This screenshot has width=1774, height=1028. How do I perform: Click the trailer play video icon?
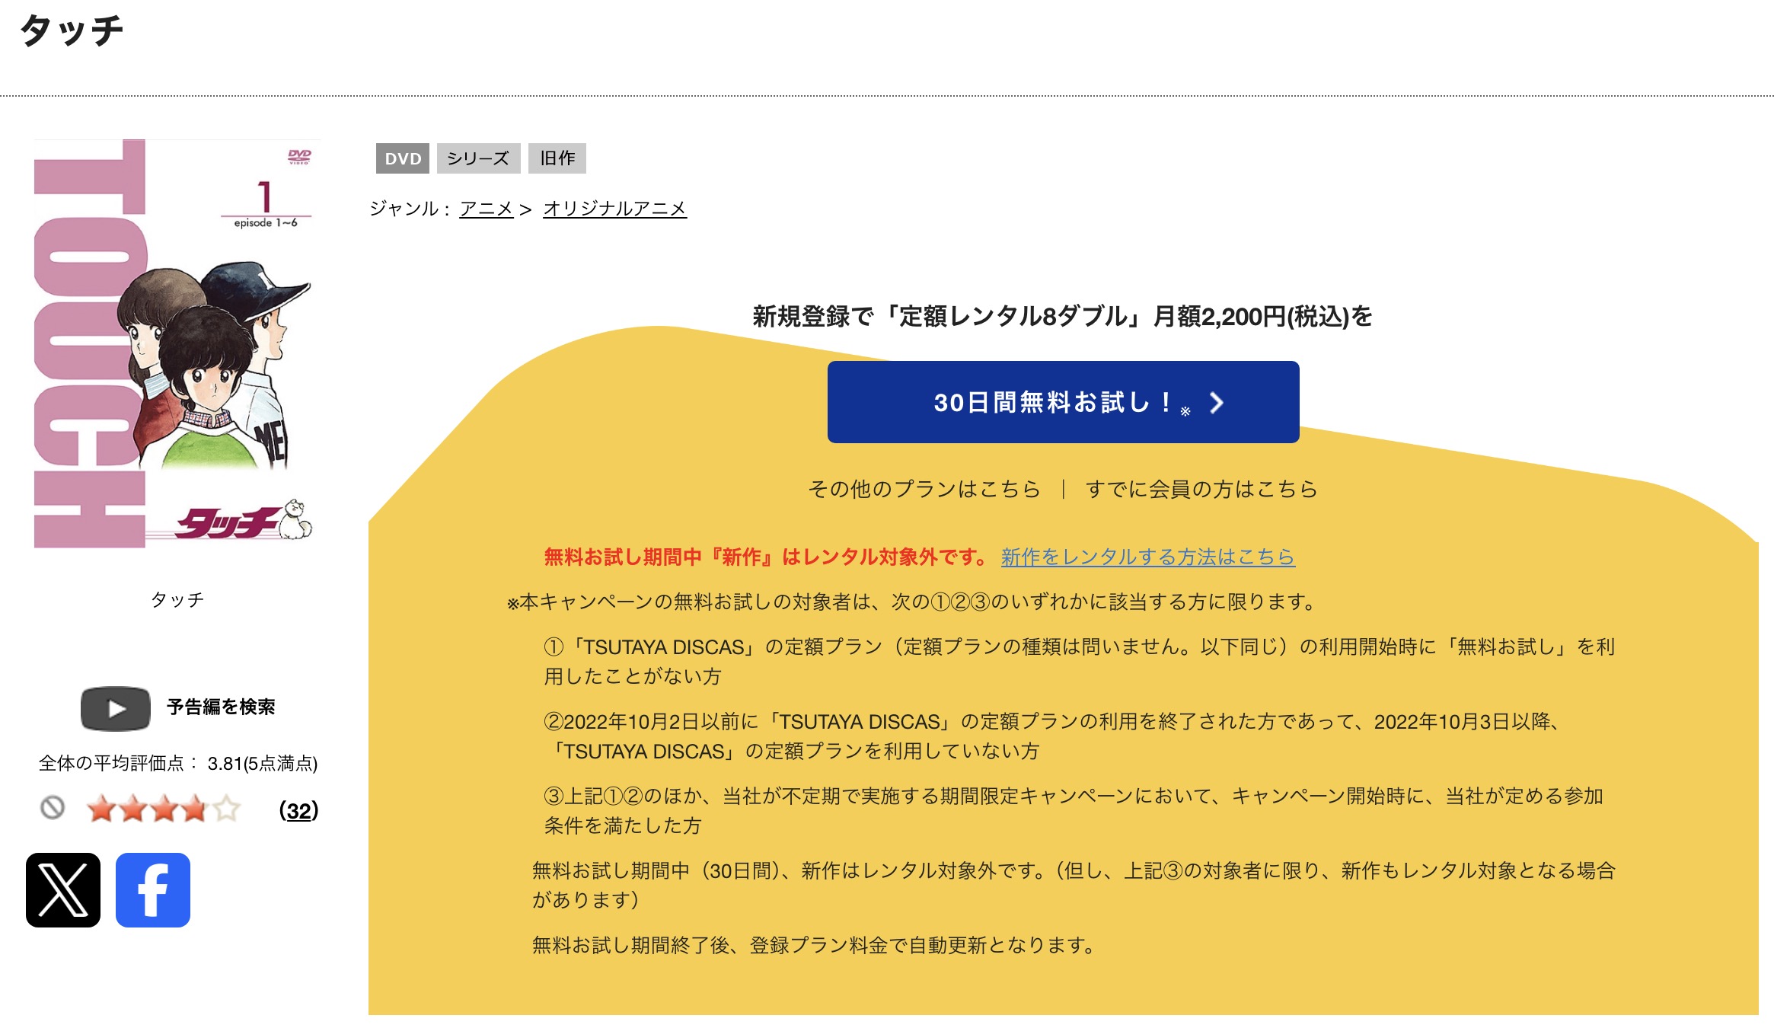[x=116, y=708]
